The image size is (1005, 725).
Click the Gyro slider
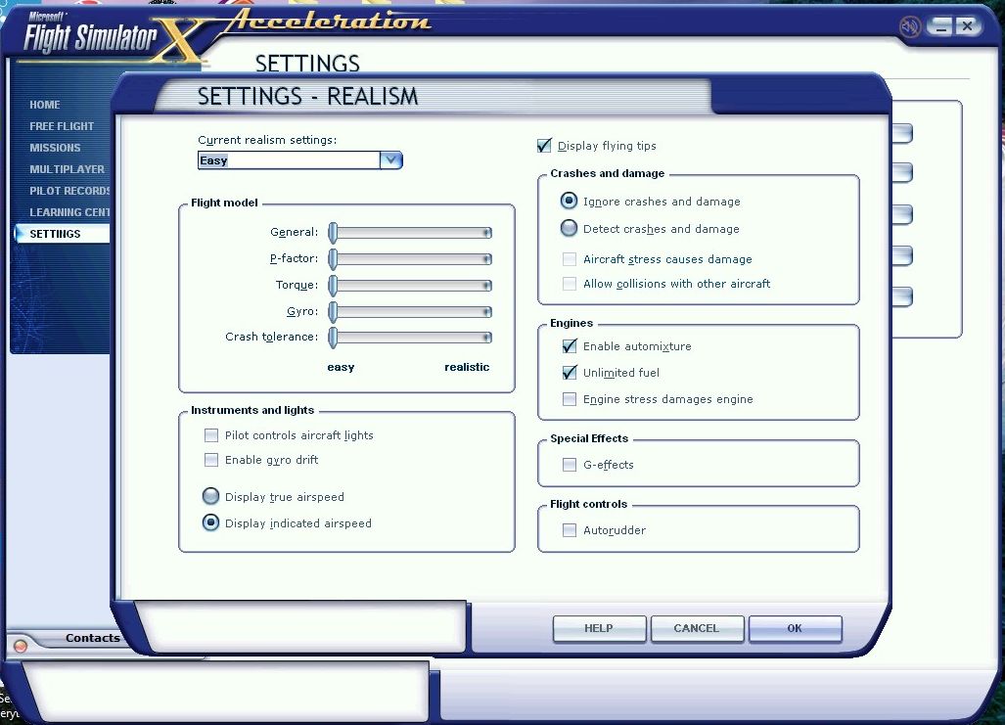[410, 311]
